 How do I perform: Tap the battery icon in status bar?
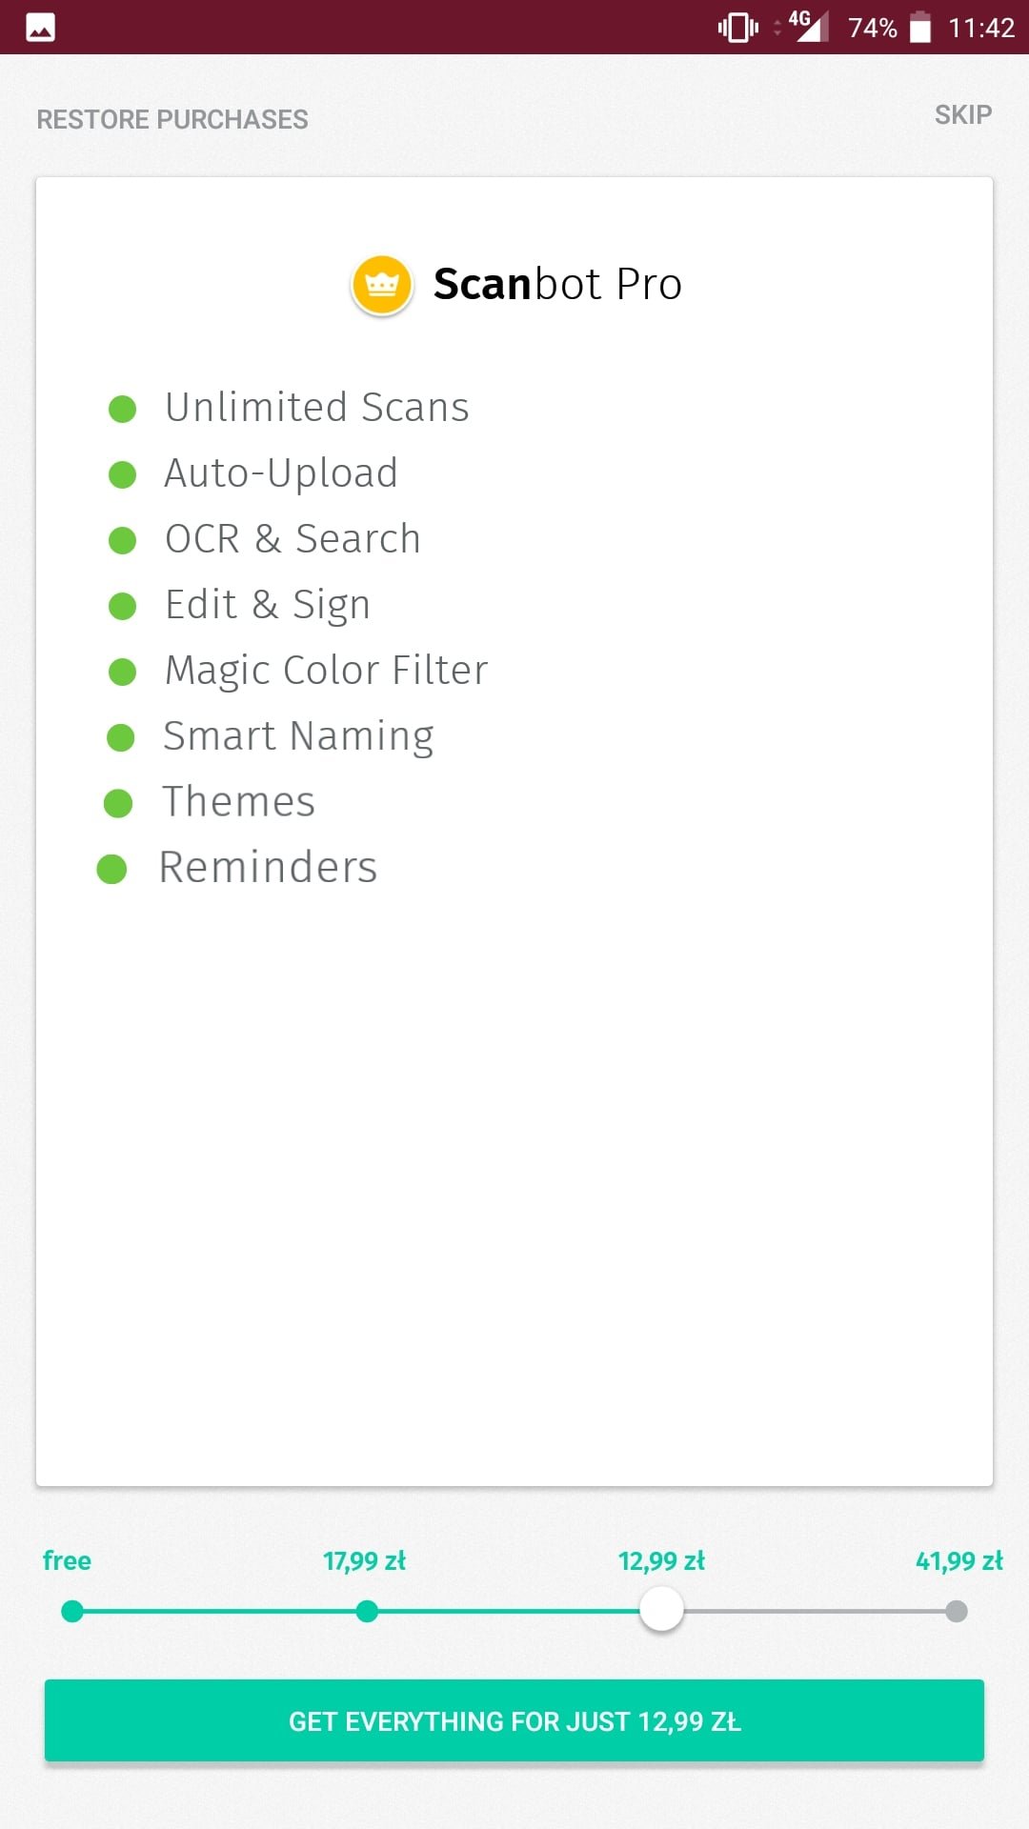tap(920, 28)
